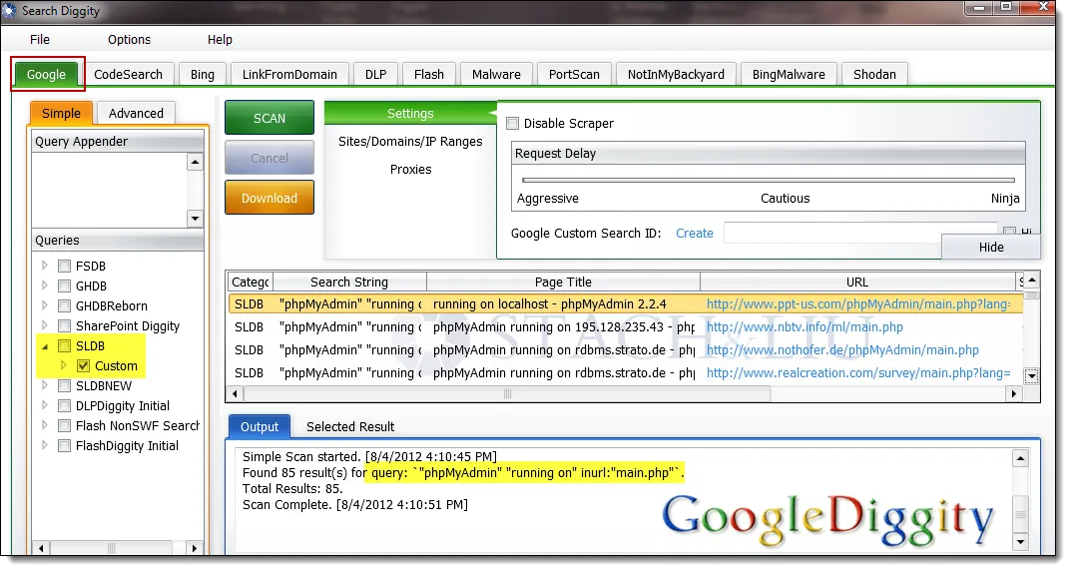1070x570 pixels.
Task: Click results table scroll up arrow
Action: point(1032,282)
